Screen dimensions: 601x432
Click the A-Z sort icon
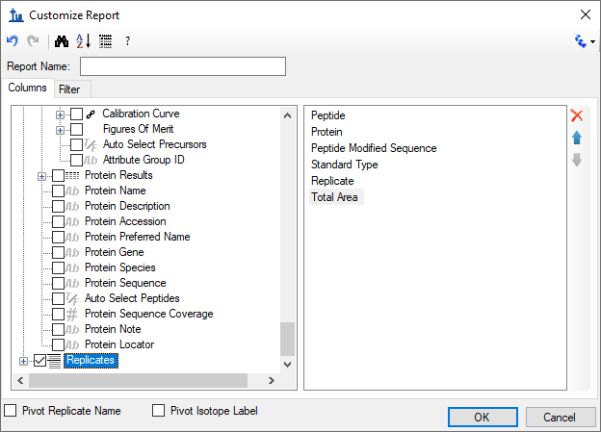(83, 41)
